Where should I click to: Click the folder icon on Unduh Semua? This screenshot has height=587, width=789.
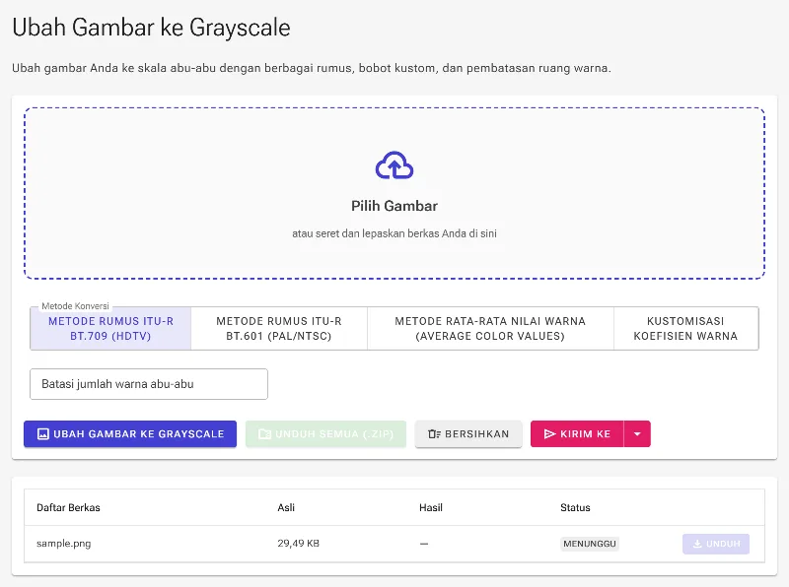(264, 433)
